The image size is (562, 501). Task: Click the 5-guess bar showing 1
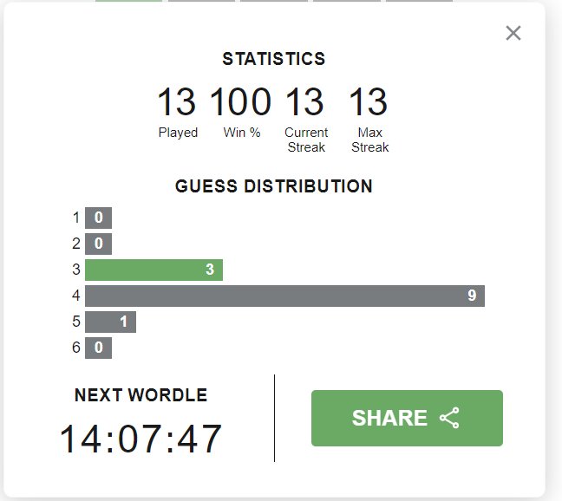(110, 322)
